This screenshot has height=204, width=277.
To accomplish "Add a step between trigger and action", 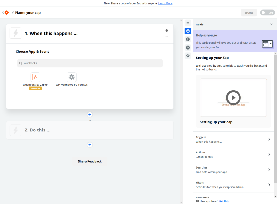I will (x=90, y=115).
